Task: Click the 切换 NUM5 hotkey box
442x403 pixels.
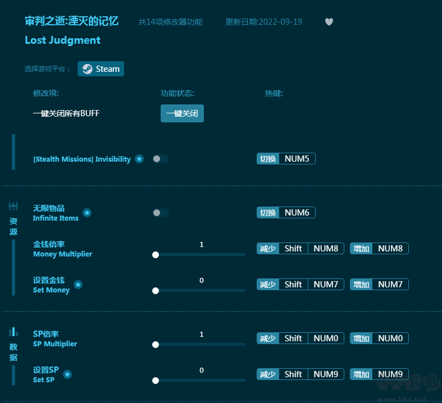Action: pyautogui.click(x=286, y=158)
